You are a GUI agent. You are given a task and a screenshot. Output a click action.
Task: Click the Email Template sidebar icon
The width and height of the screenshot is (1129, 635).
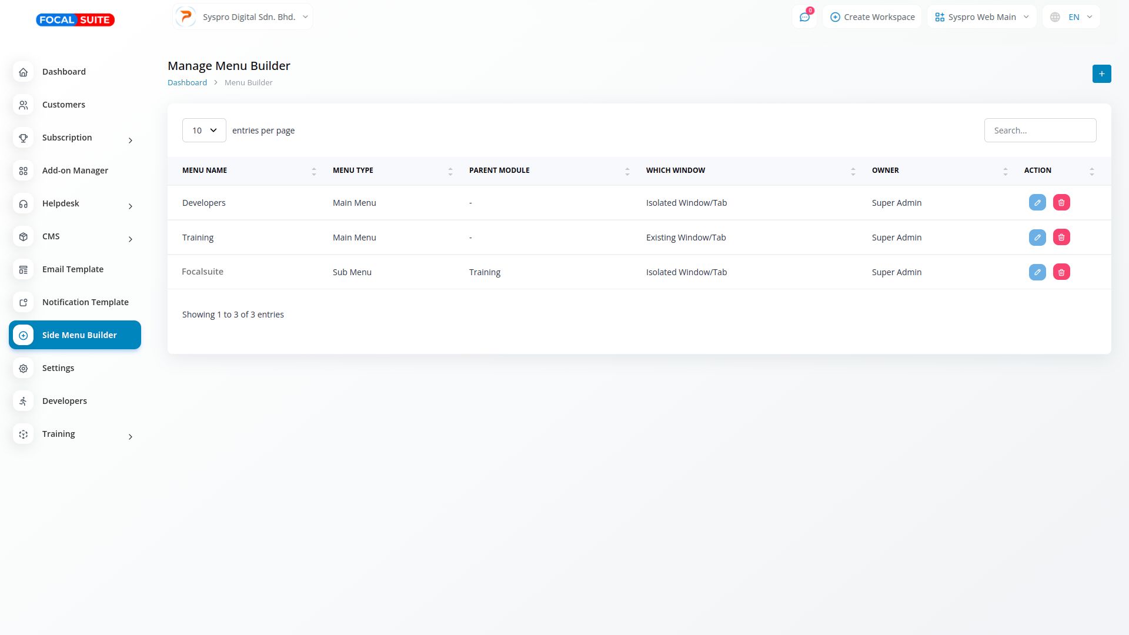point(24,269)
